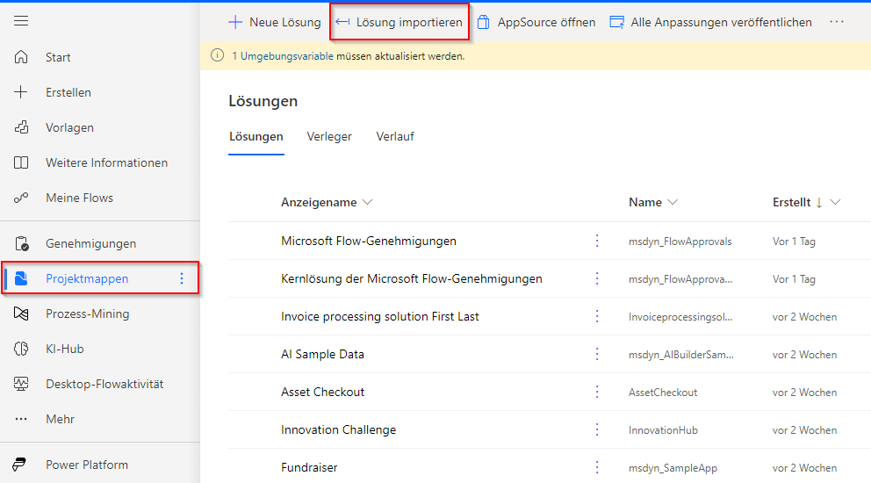This screenshot has height=483, width=871.
Task: Click the Prozess-Mining icon
Action: click(x=21, y=314)
